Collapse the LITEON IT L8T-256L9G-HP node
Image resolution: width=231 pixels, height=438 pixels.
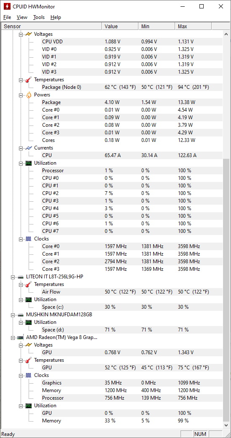(13, 277)
